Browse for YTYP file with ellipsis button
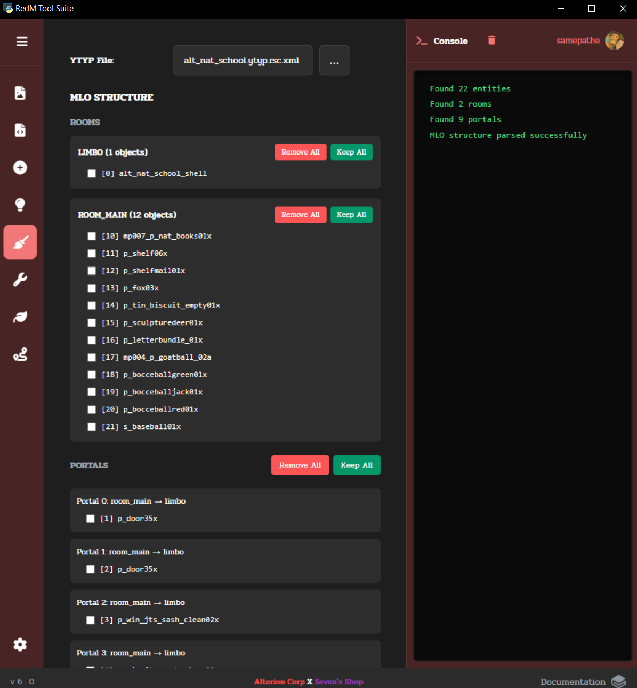637x688 pixels. tap(334, 61)
